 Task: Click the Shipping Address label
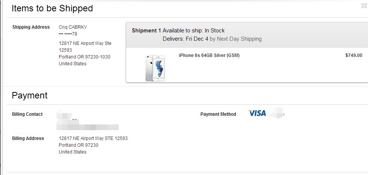31,27
